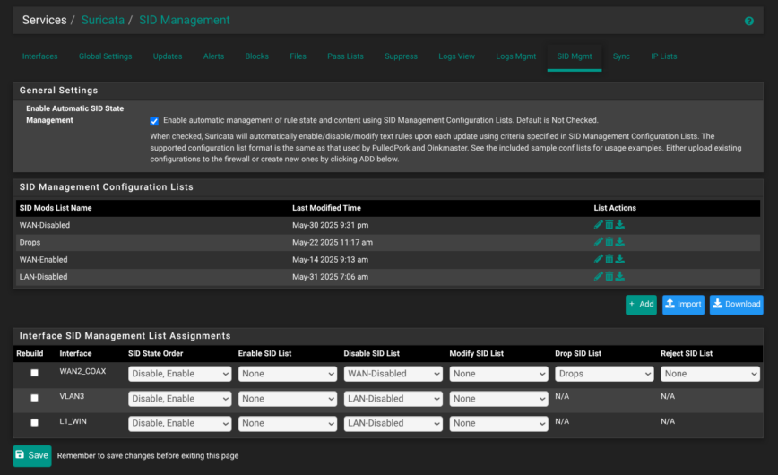Delete the Drops list with trash icon
The width and height of the screenshot is (778, 475).
click(x=609, y=242)
